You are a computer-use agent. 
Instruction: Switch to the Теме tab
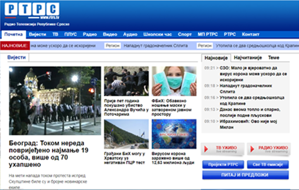tap(273, 58)
